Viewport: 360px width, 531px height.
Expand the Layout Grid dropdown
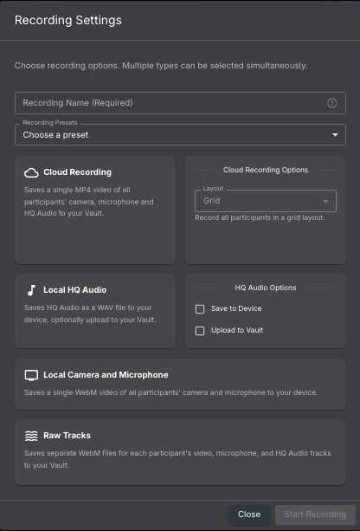[266, 201]
